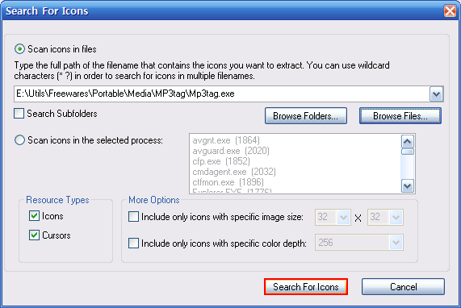Open the image height 32 dropdown

(396, 217)
